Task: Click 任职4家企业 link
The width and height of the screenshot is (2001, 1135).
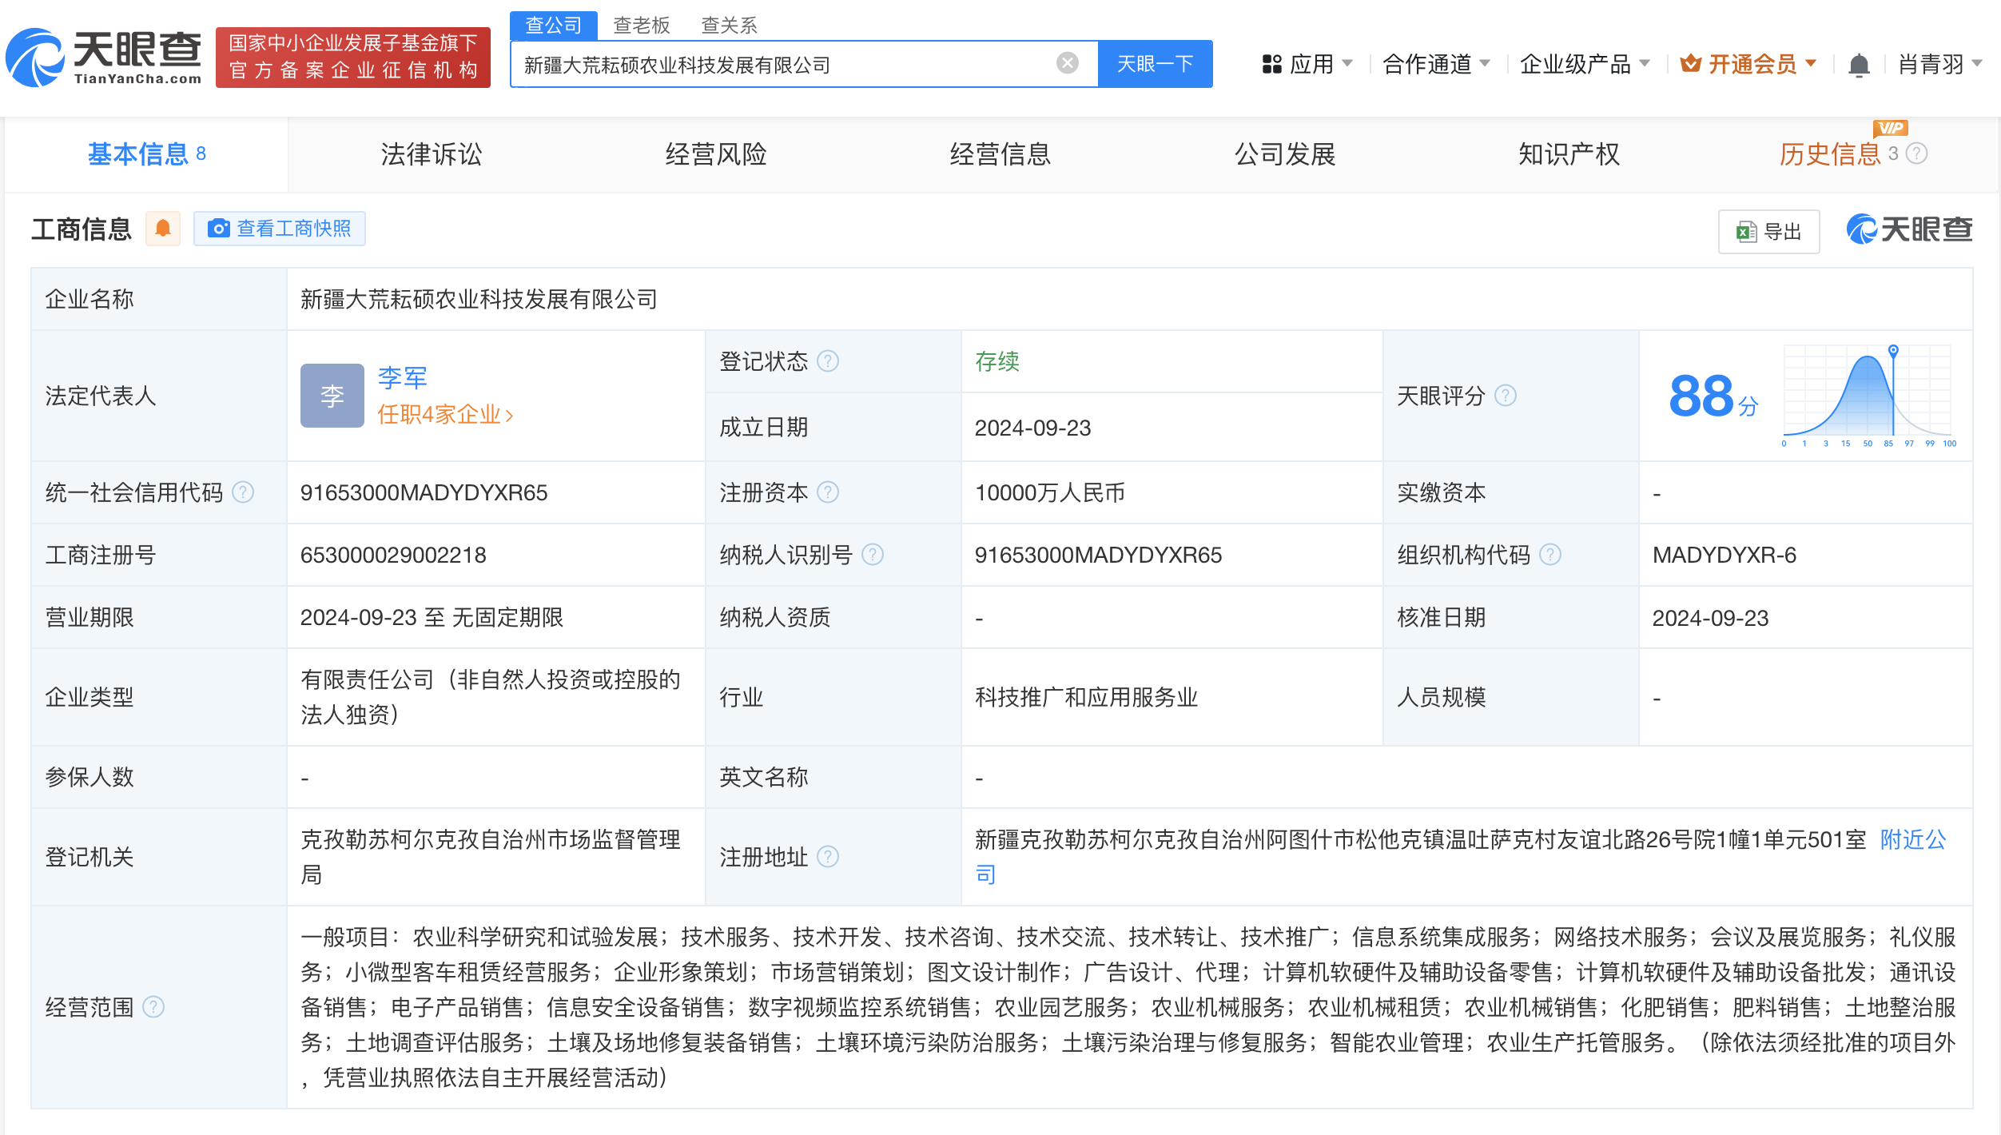Action: (445, 414)
